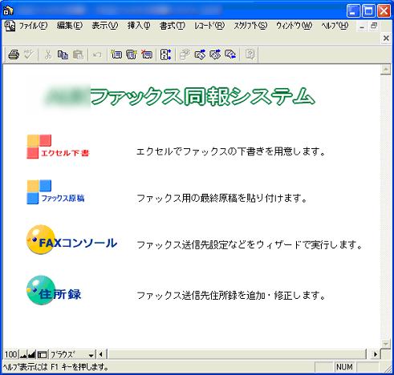
Task: Click the horizontal scrollbar right arrow
Action: coord(376,354)
